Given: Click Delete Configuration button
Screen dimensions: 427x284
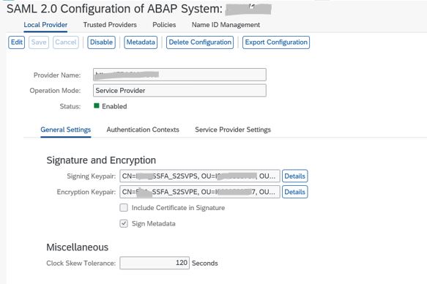Looking at the screenshot, I should point(200,42).
